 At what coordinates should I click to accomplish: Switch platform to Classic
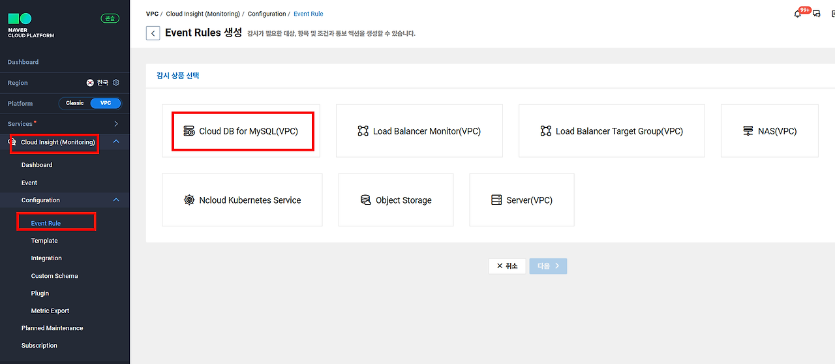pyautogui.click(x=75, y=103)
